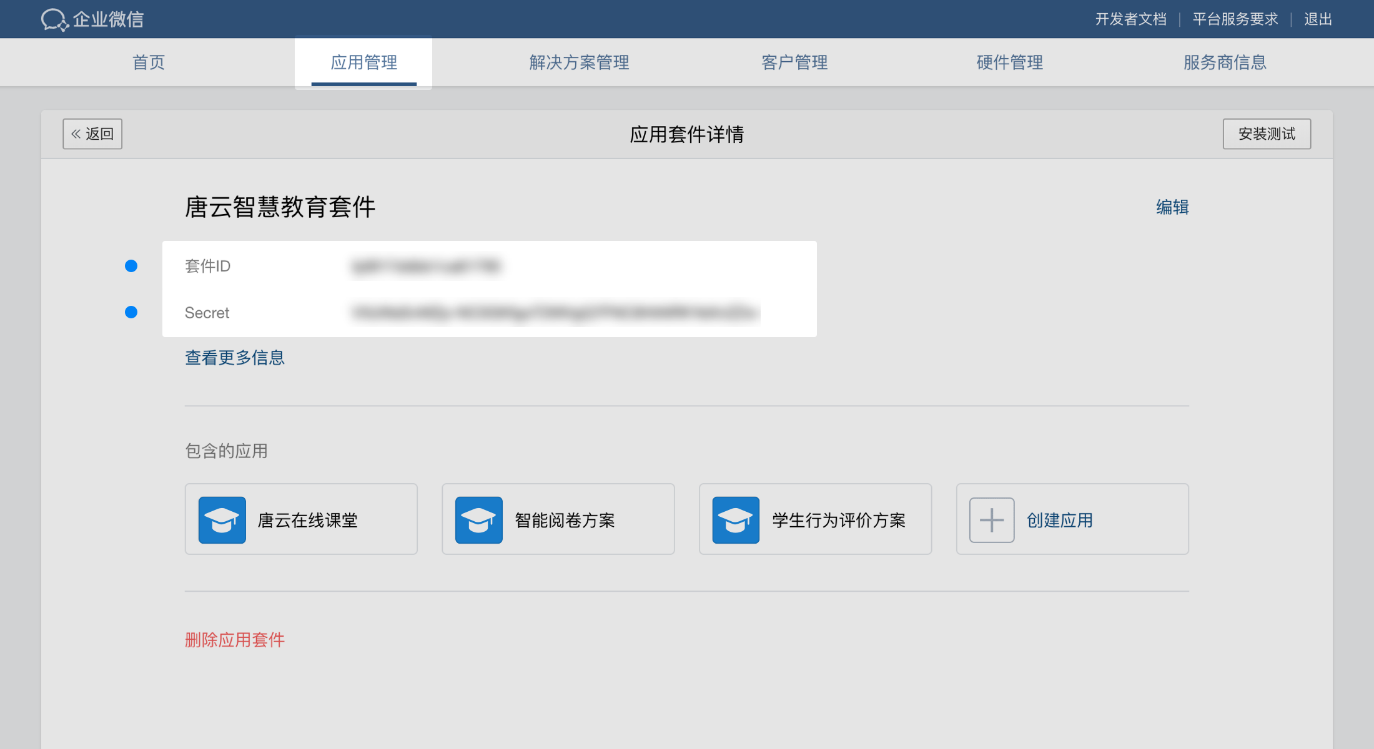This screenshot has width=1374, height=749.
Task: Click the blurred 套件ID value
Action: [x=427, y=267]
